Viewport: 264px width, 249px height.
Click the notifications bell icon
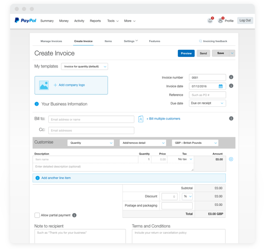[210, 21]
